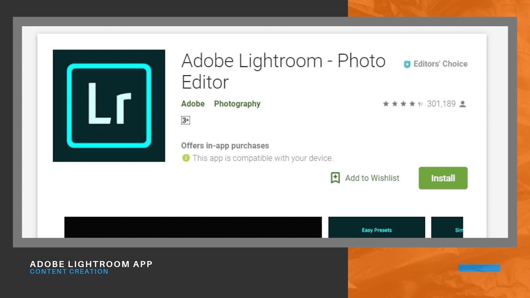Click the first star in the rating
Screen dimensions: 530x298
(386, 104)
